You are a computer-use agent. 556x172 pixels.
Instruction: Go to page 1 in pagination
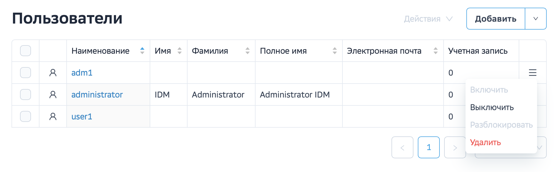429,147
